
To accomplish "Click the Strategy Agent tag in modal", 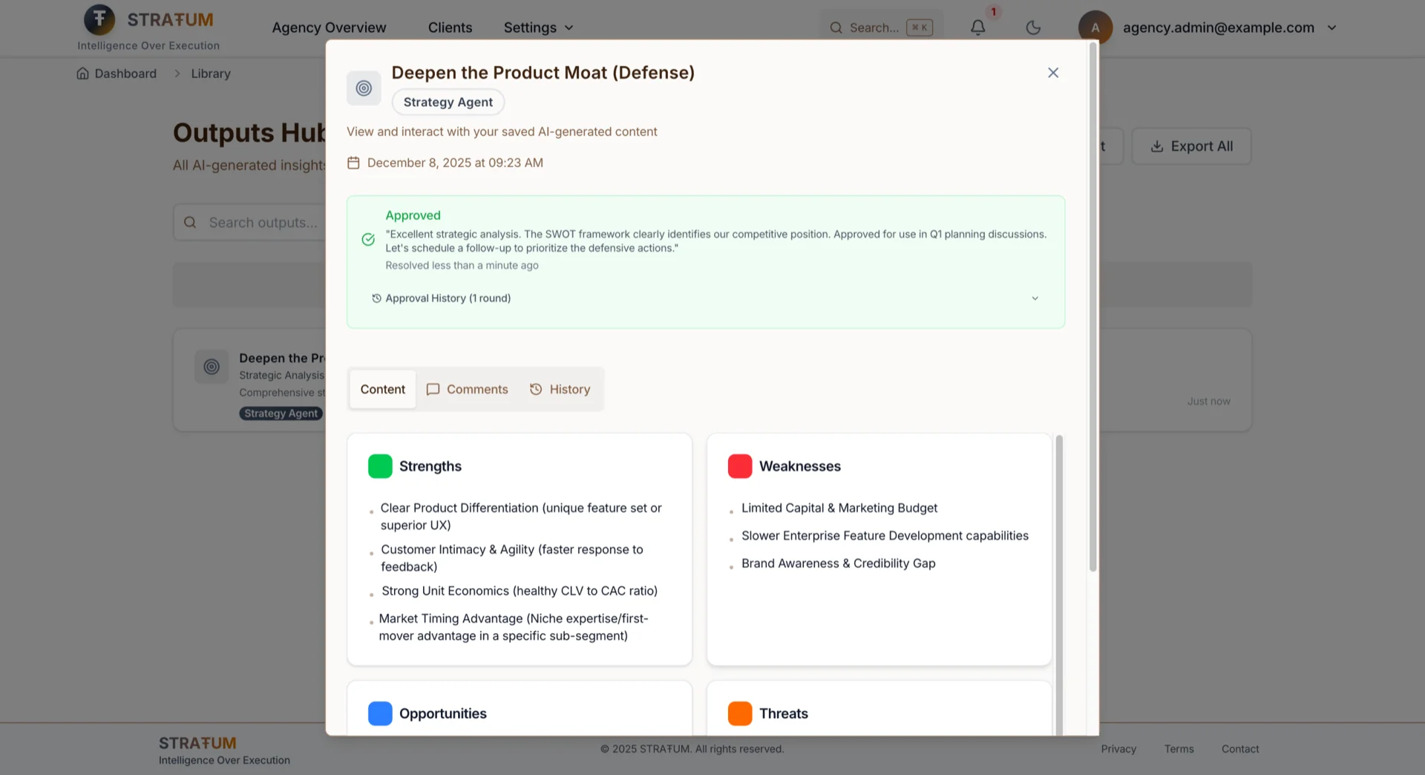I will 448,102.
